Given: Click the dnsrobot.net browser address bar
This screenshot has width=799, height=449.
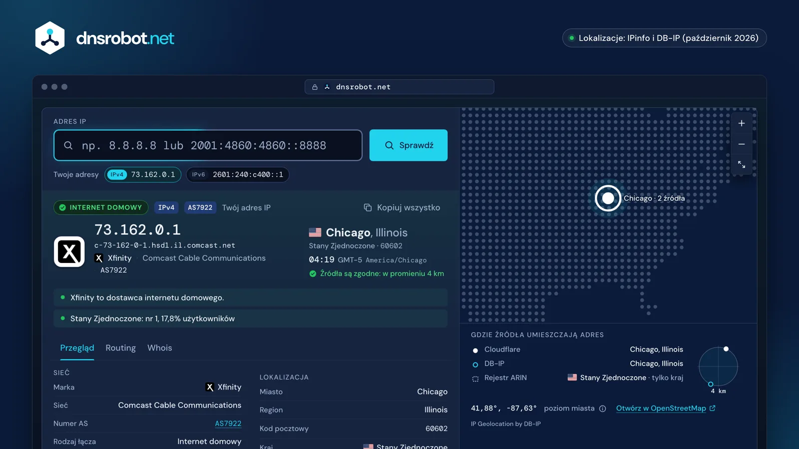Looking at the screenshot, I should tap(399, 87).
